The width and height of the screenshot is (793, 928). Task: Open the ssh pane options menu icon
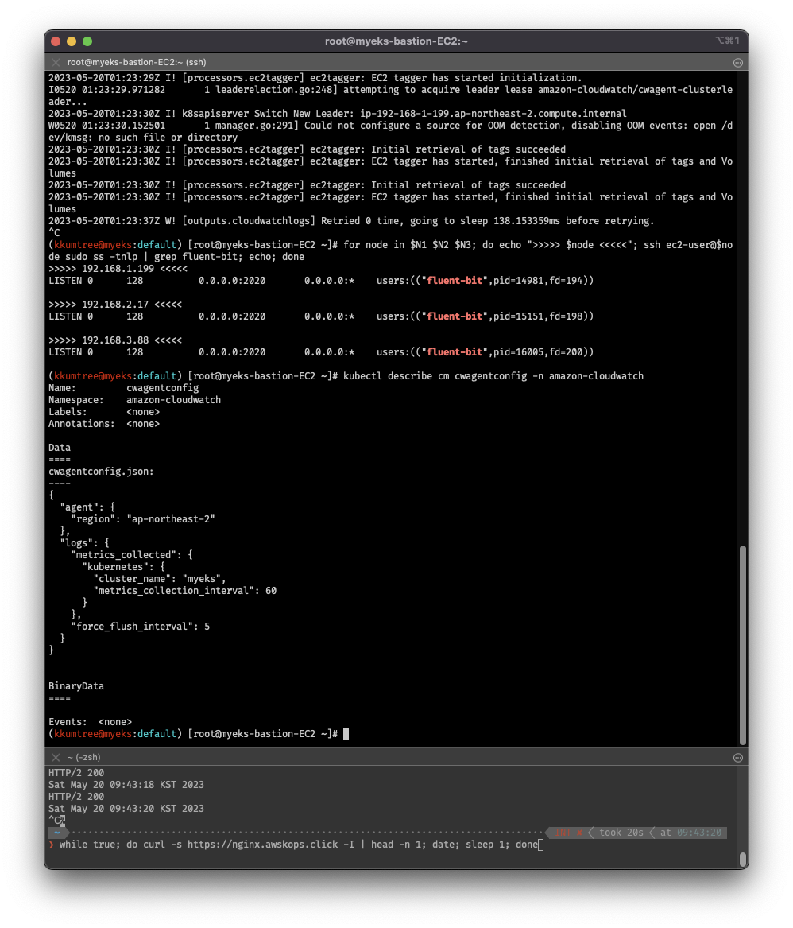[x=737, y=62]
